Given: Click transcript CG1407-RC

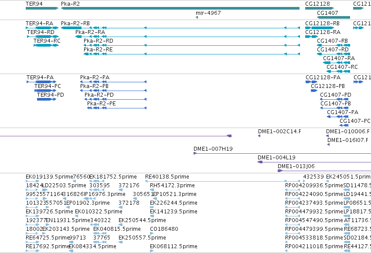Looking at the screenshot, I should point(338,71).
